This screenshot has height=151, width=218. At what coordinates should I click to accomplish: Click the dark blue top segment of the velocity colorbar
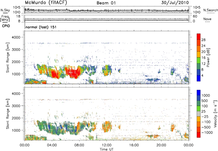(x=199, y=93)
